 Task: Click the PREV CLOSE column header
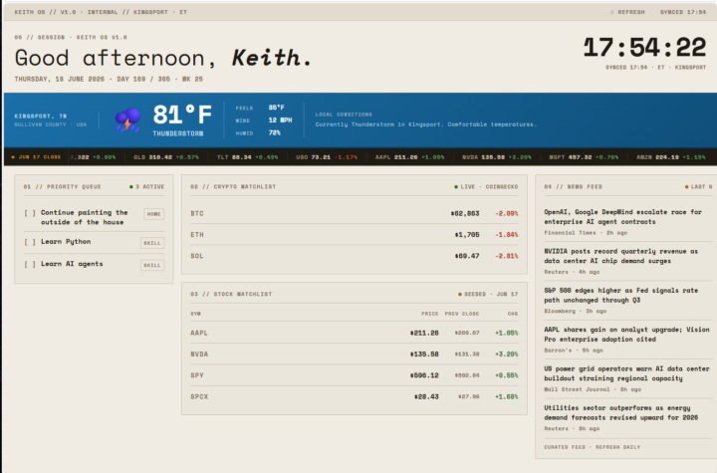tap(462, 314)
